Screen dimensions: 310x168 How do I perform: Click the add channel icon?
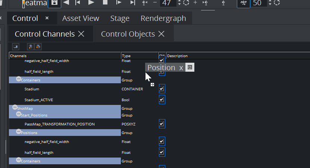coord(16,47)
